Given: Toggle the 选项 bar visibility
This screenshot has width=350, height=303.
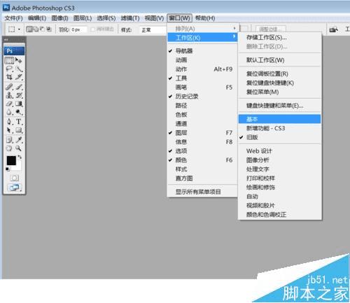Looking at the screenshot, I should click(202, 151).
